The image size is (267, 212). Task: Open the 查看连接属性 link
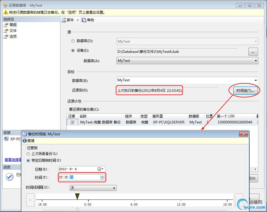click(13, 160)
